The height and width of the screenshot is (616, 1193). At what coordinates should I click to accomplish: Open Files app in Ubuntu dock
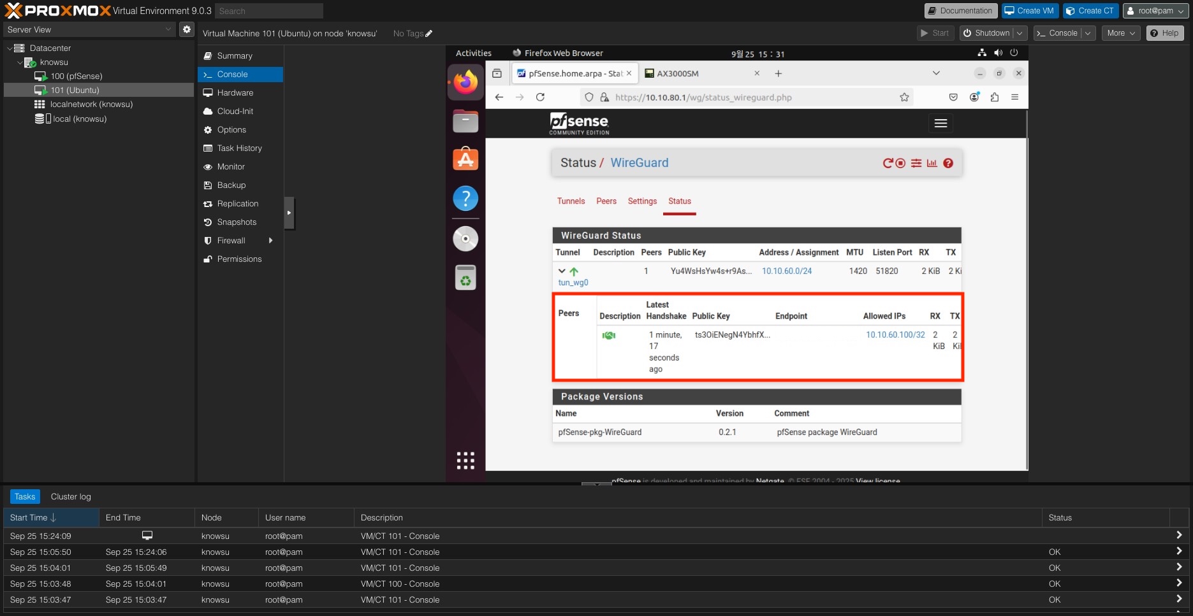tap(465, 120)
